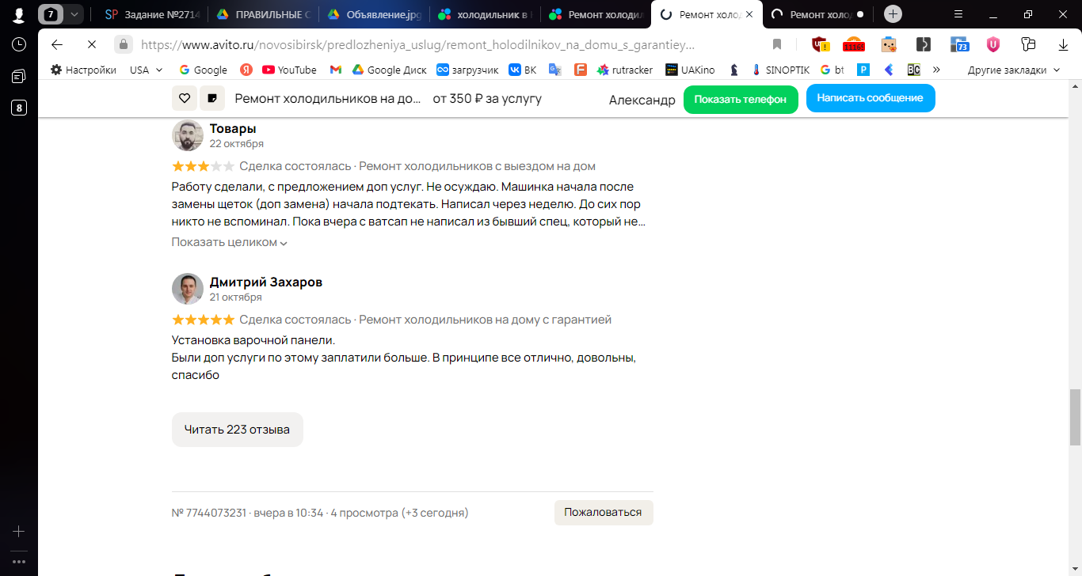Click the Написать сообщение button
Image resolution: width=1082 pixels, height=576 pixels.
click(871, 98)
